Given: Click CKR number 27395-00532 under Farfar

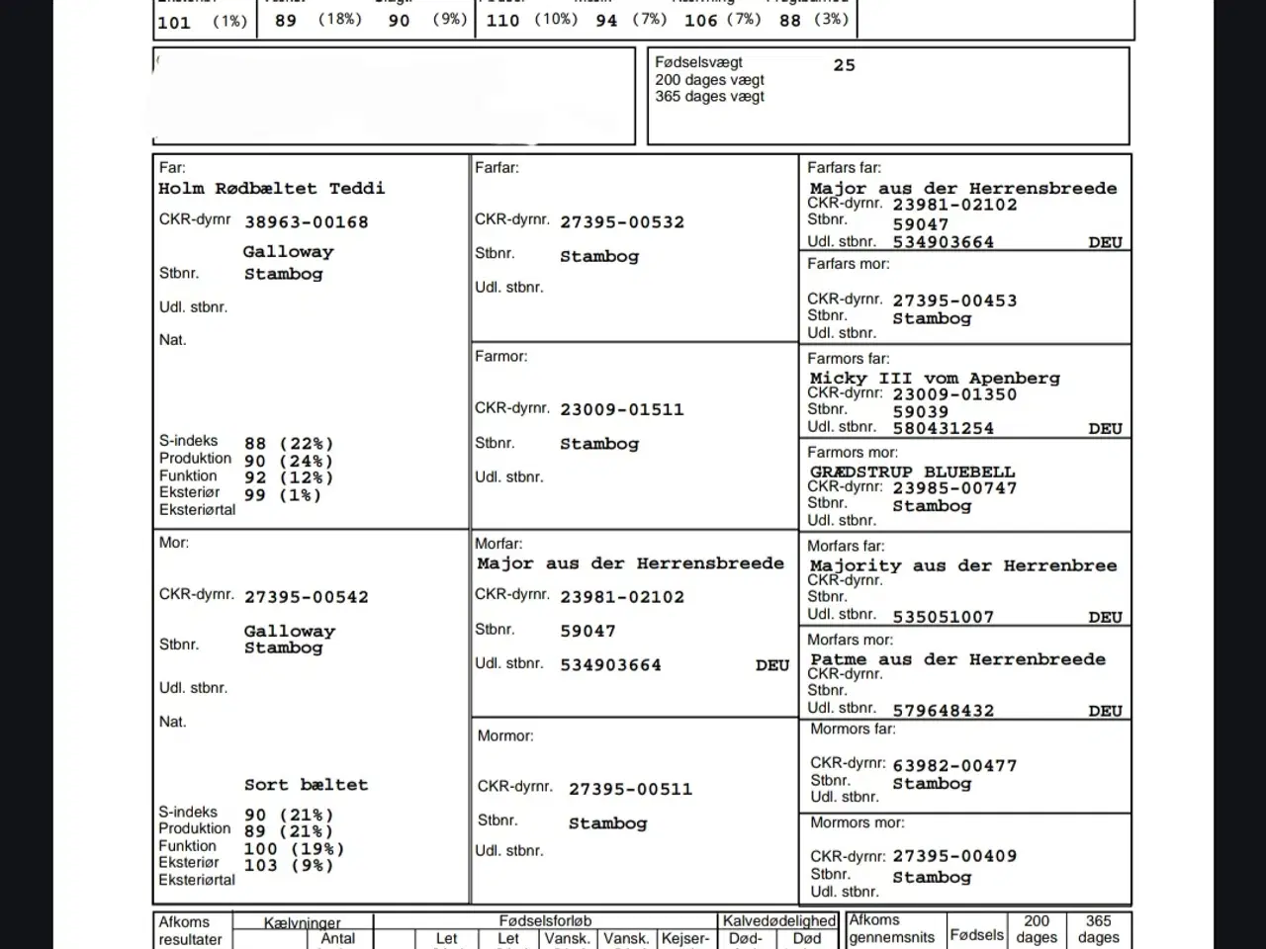Looking at the screenshot, I should tap(622, 222).
